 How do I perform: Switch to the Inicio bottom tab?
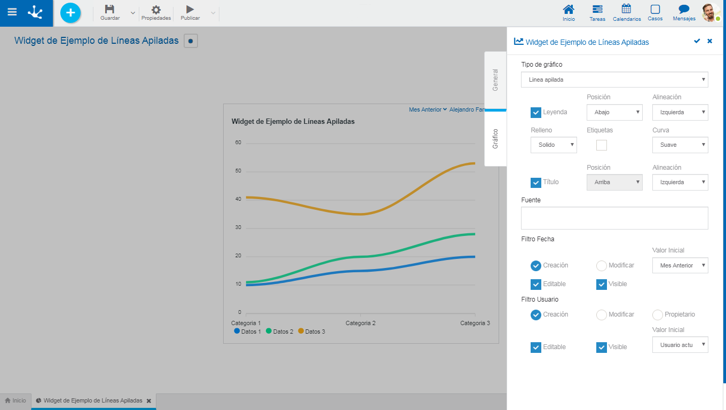click(15, 400)
